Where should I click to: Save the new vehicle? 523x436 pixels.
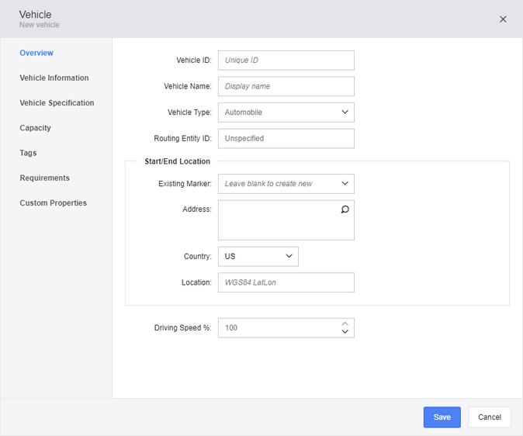click(x=442, y=417)
